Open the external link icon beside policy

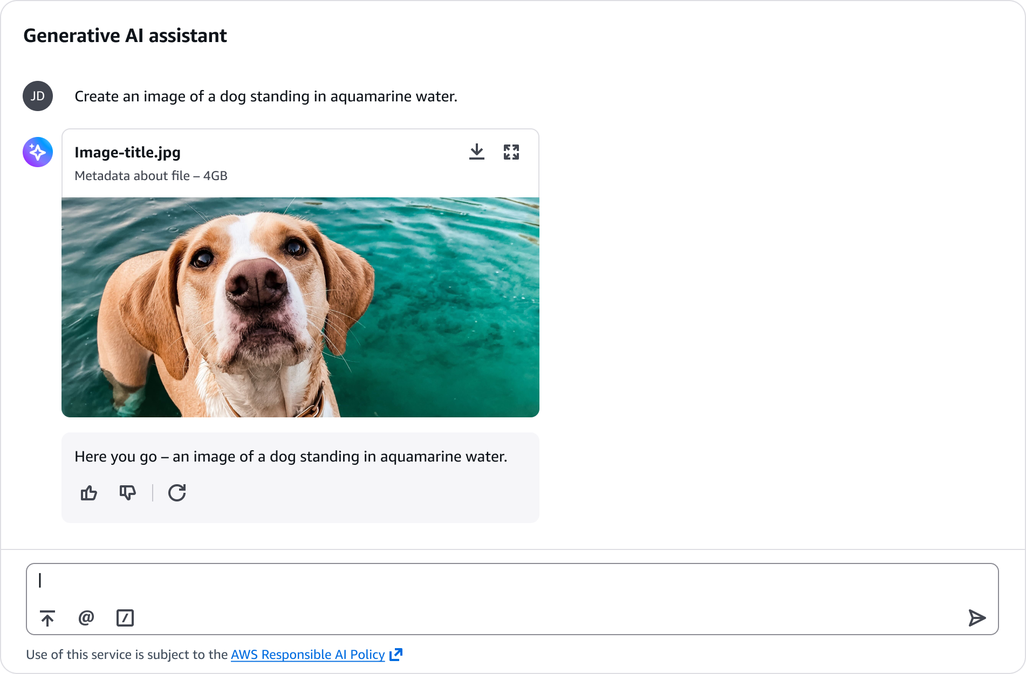pyautogui.click(x=396, y=655)
